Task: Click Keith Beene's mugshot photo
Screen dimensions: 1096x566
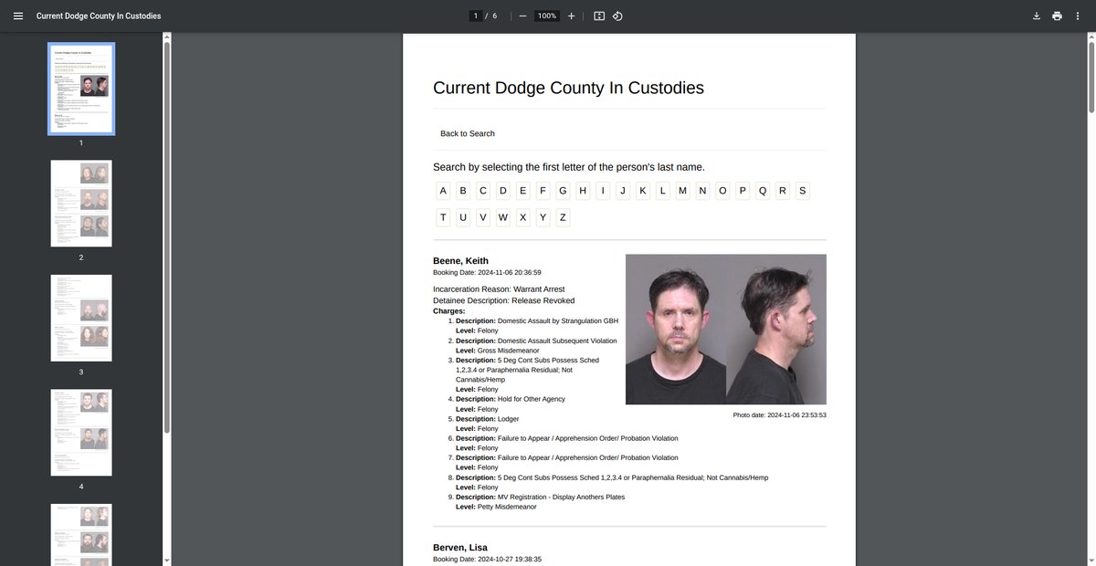Action: (726, 330)
